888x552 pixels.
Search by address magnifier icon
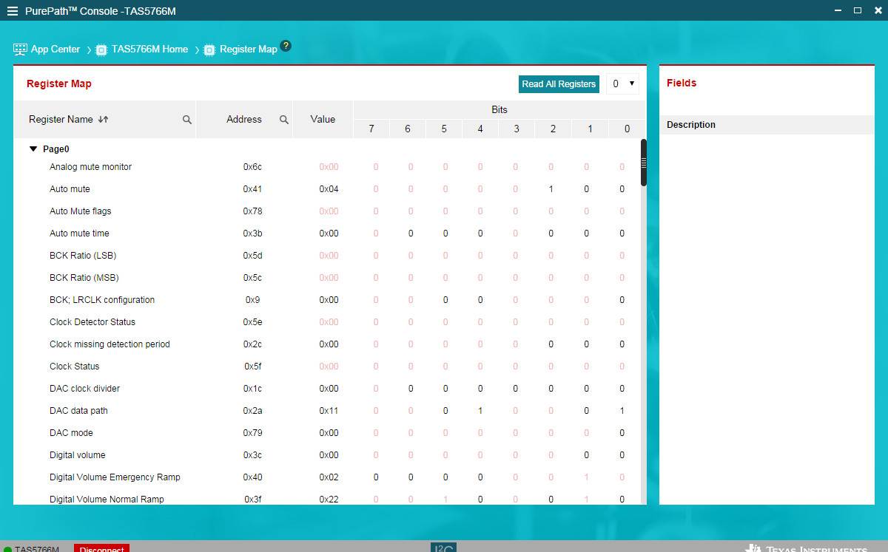coord(283,120)
